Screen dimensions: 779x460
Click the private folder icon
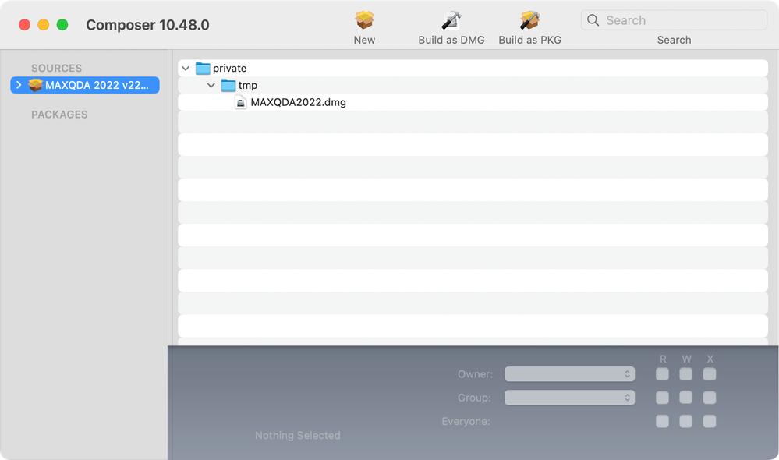coord(203,68)
